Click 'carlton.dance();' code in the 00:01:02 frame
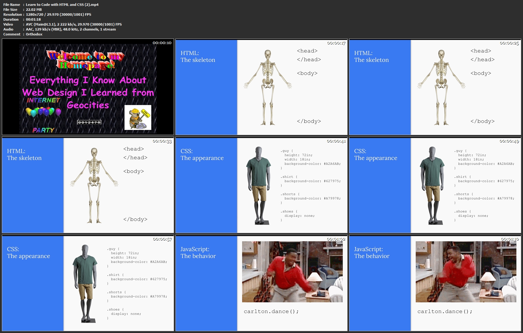The height and width of the screenshot is (333, 523). tap(271, 311)
